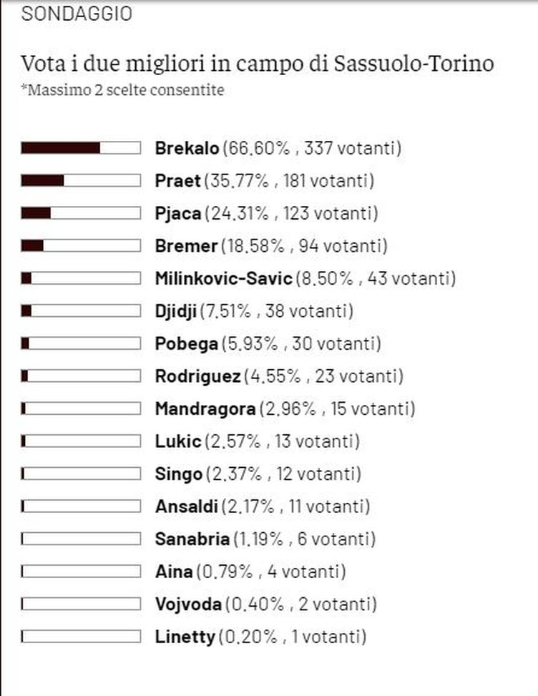Click the Lukic poll entry
538x696 pixels.
tap(257, 441)
